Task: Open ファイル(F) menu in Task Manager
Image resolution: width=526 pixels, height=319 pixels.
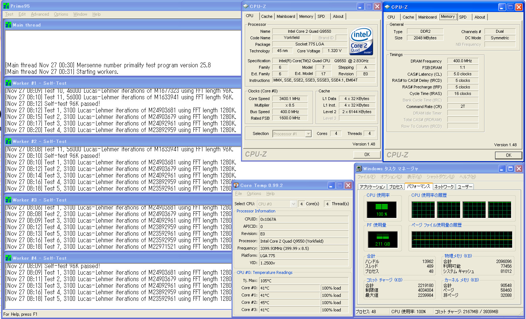Action: tap(366, 177)
